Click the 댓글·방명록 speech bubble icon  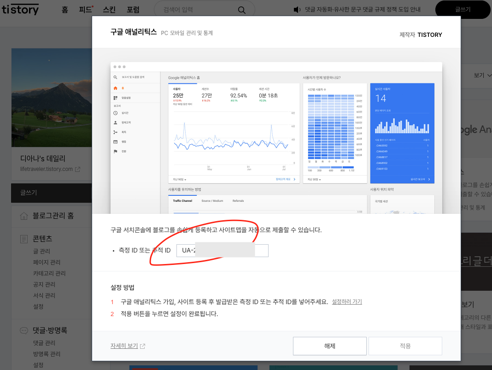[x=24, y=330]
